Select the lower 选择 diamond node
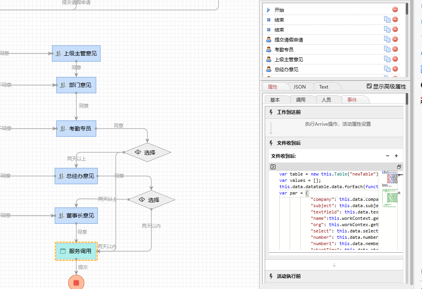Image resolution: width=422 pixels, height=289 pixels. point(151,200)
